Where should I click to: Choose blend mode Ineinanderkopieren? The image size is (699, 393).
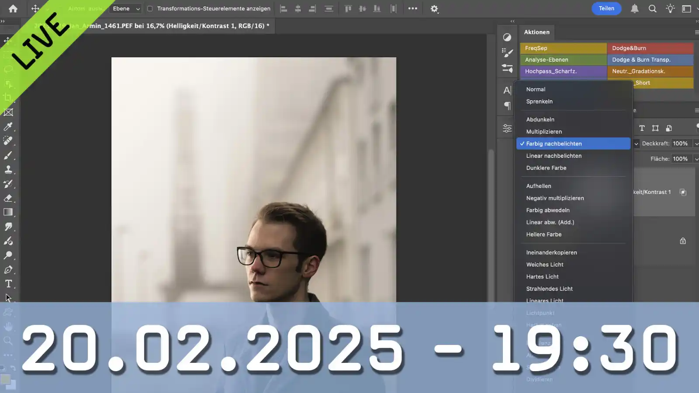[573, 252]
